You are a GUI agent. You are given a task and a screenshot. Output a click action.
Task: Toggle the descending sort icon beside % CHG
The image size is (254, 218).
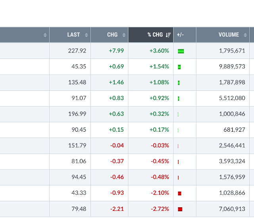click(x=168, y=35)
